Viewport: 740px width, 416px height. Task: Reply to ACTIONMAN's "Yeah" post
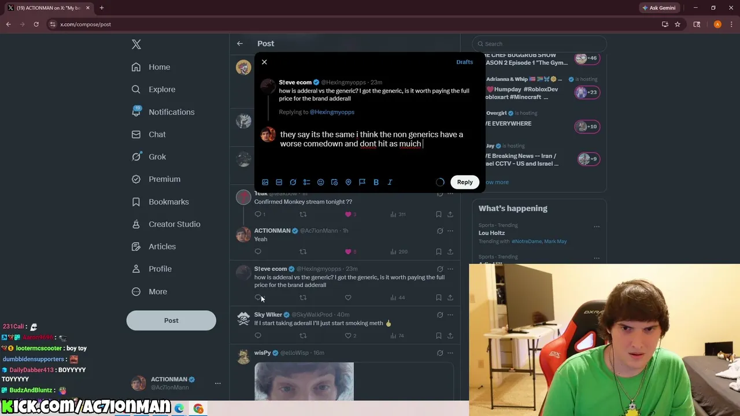click(x=258, y=251)
